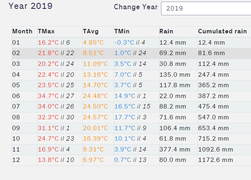The height and width of the screenshot is (180, 251).
Task: Click Rain value 135.0 mm
Action: (x=175, y=75)
